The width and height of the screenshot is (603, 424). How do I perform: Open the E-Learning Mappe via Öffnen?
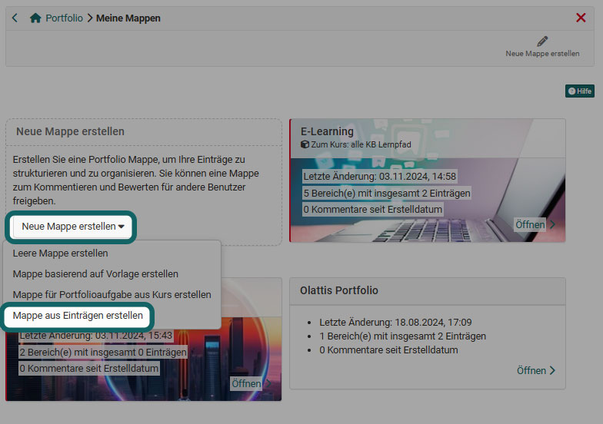pyautogui.click(x=530, y=224)
